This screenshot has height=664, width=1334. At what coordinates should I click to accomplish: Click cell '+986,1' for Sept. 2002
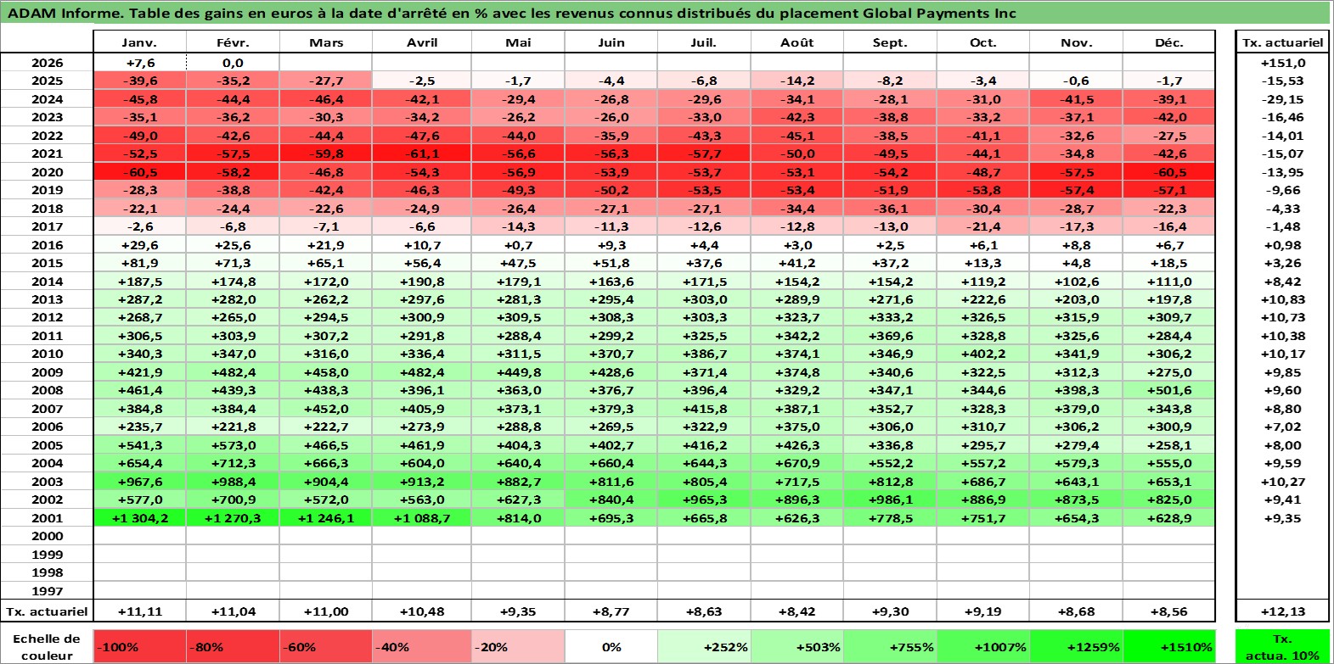pyautogui.click(x=890, y=499)
